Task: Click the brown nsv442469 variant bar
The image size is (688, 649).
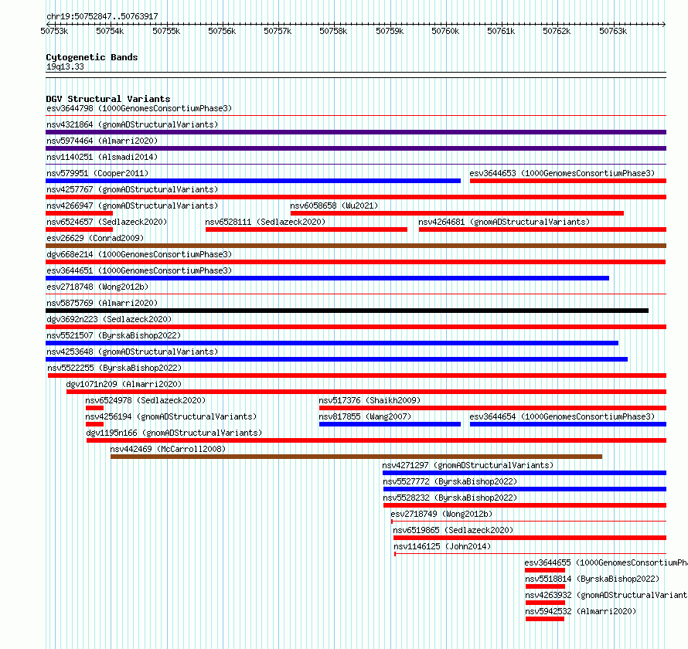Action: click(356, 457)
